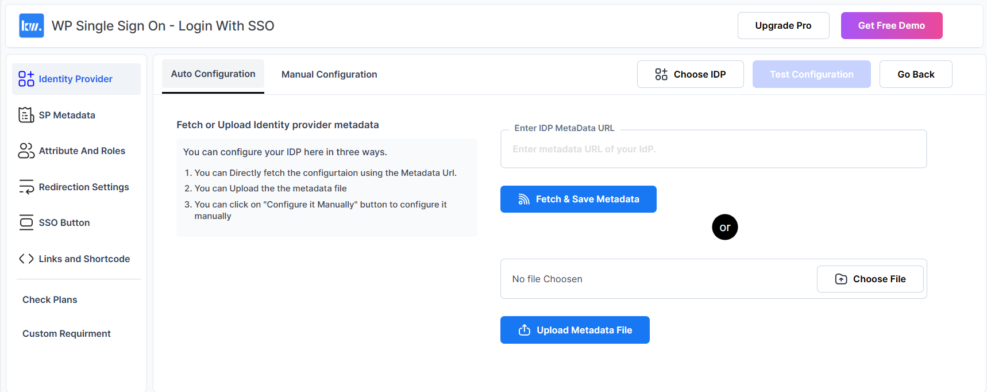Click the Redirection Settings sidebar icon
This screenshot has width=987, height=392.
(x=26, y=186)
